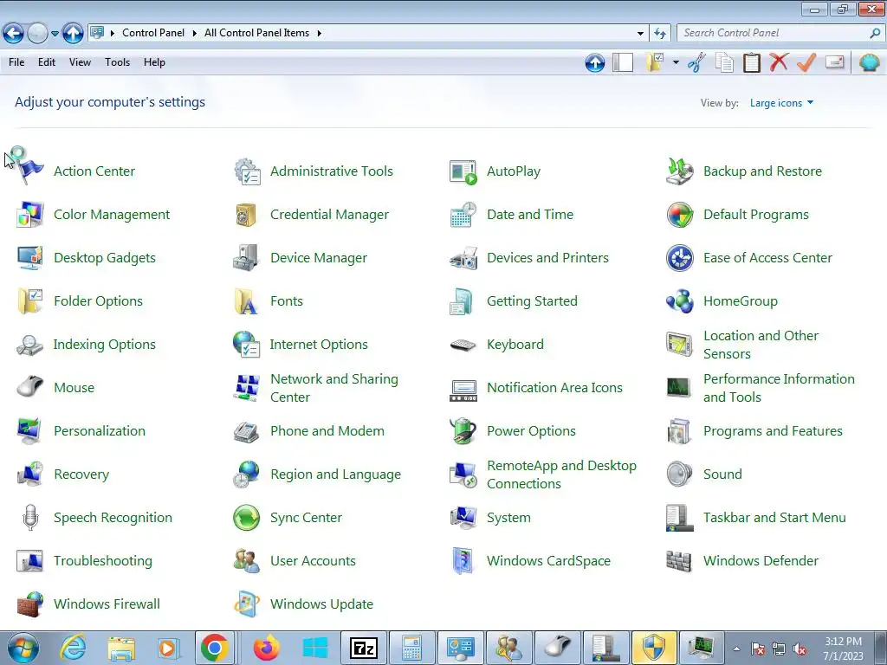Image resolution: width=887 pixels, height=665 pixels.
Task: Click the User Accounts icon
Action: click(x=246, y=561)
